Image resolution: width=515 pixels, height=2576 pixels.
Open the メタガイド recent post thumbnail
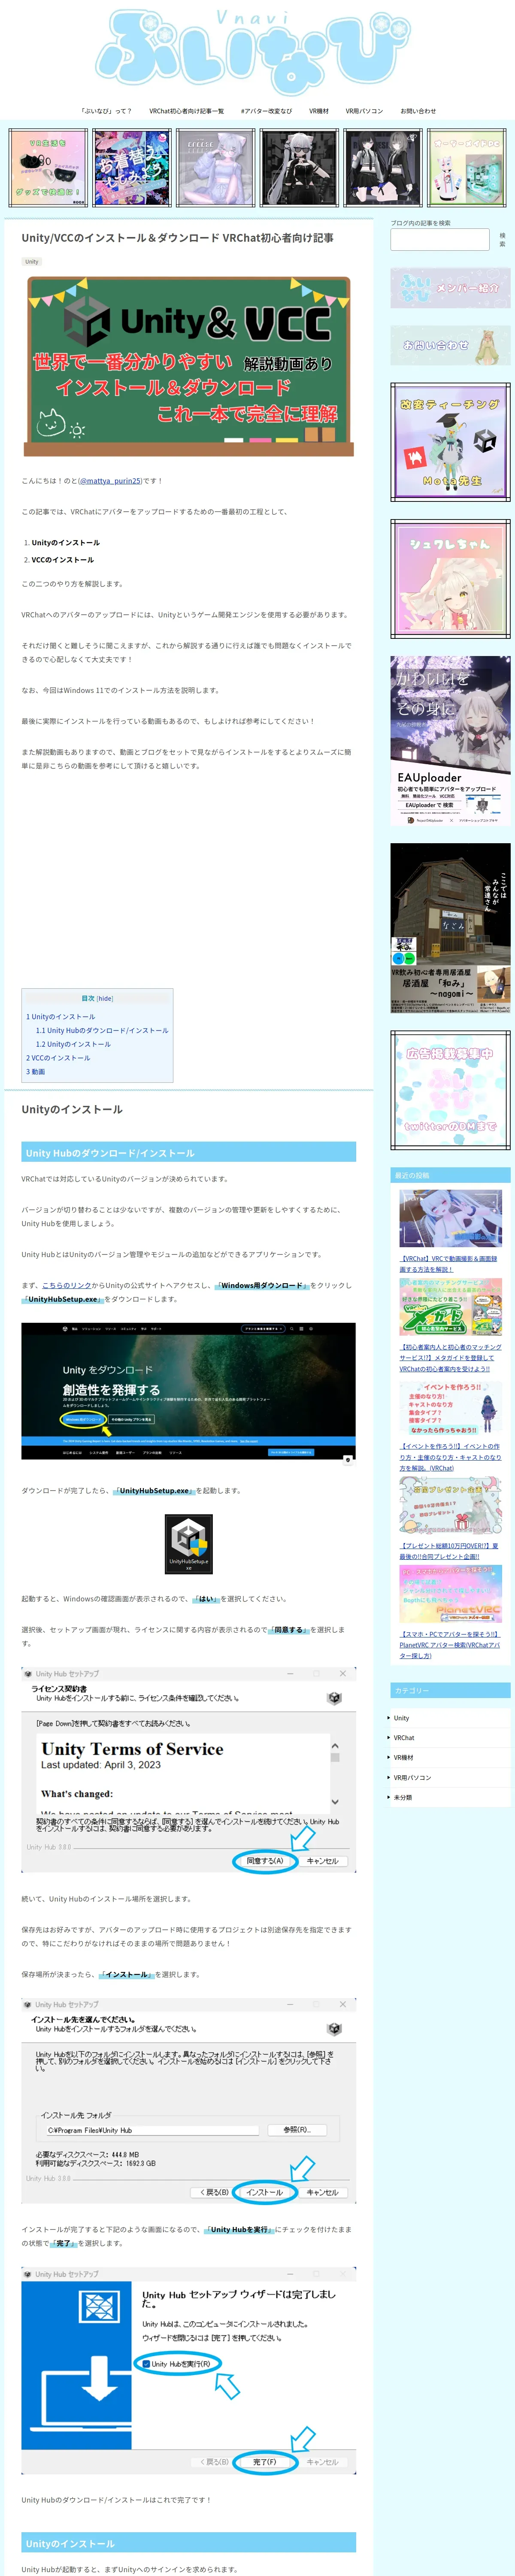tap(450, 1307)
